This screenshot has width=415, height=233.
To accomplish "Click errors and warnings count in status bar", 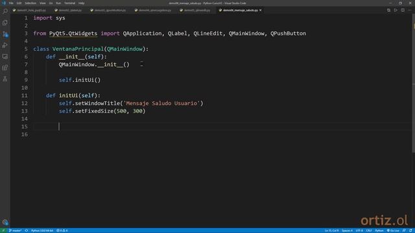I will (x=62, y=230).
